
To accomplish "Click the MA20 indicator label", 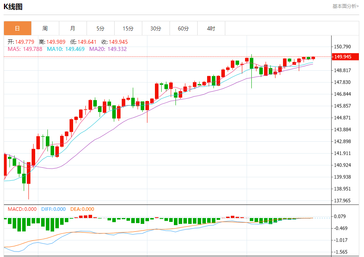I will (108, 49).
